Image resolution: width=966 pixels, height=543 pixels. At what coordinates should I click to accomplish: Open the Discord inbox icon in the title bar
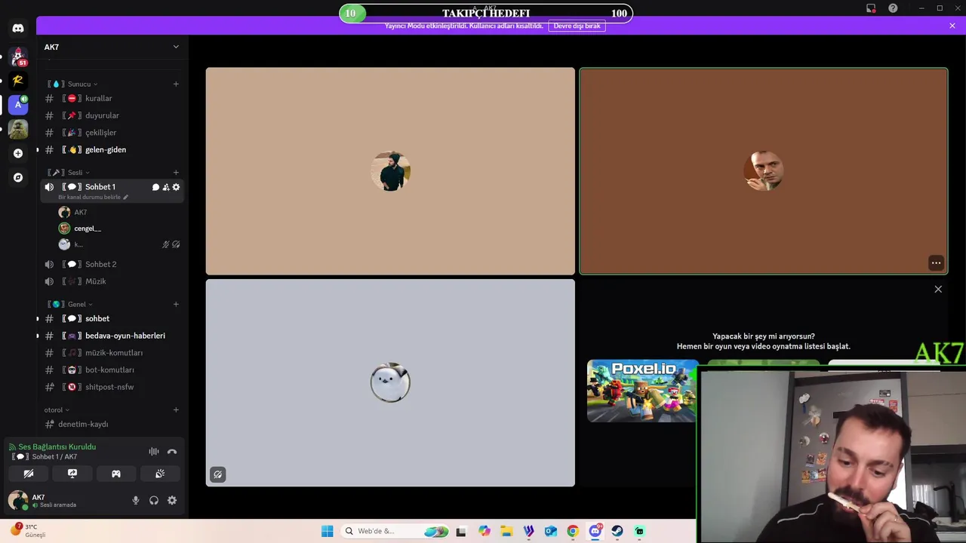tap(871, 8)
